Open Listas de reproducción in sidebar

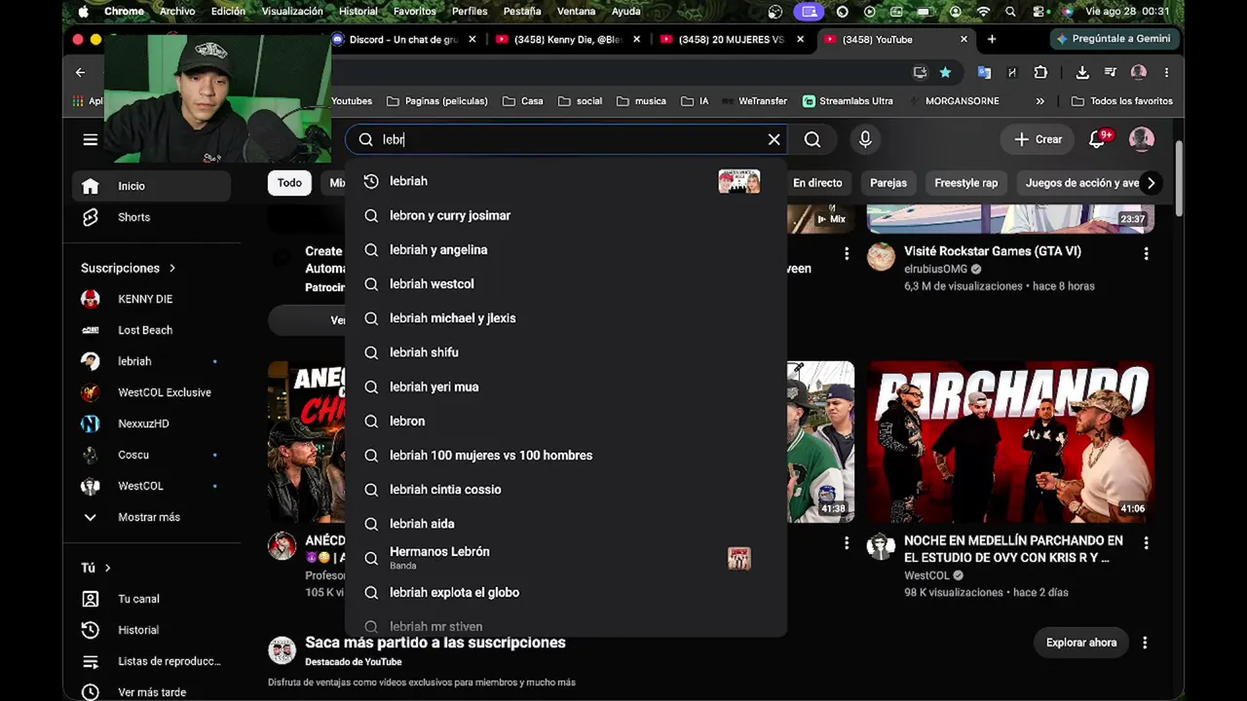(x=151, y=661)
